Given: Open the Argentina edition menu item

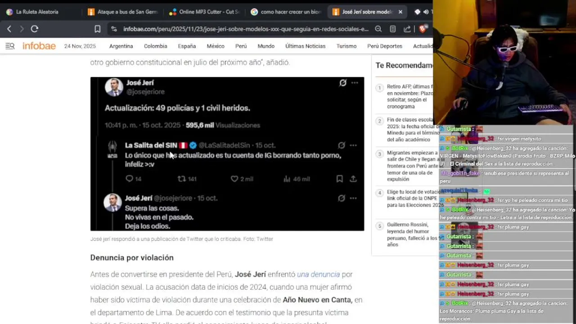Looking at the screenshot, I should [x=121, y=46].
